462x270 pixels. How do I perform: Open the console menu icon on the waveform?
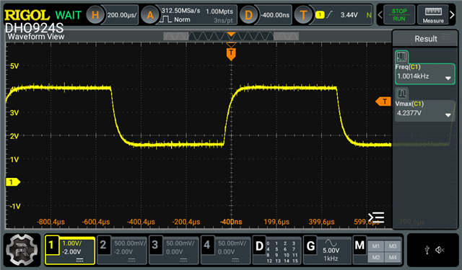click(x=376, y=217)
